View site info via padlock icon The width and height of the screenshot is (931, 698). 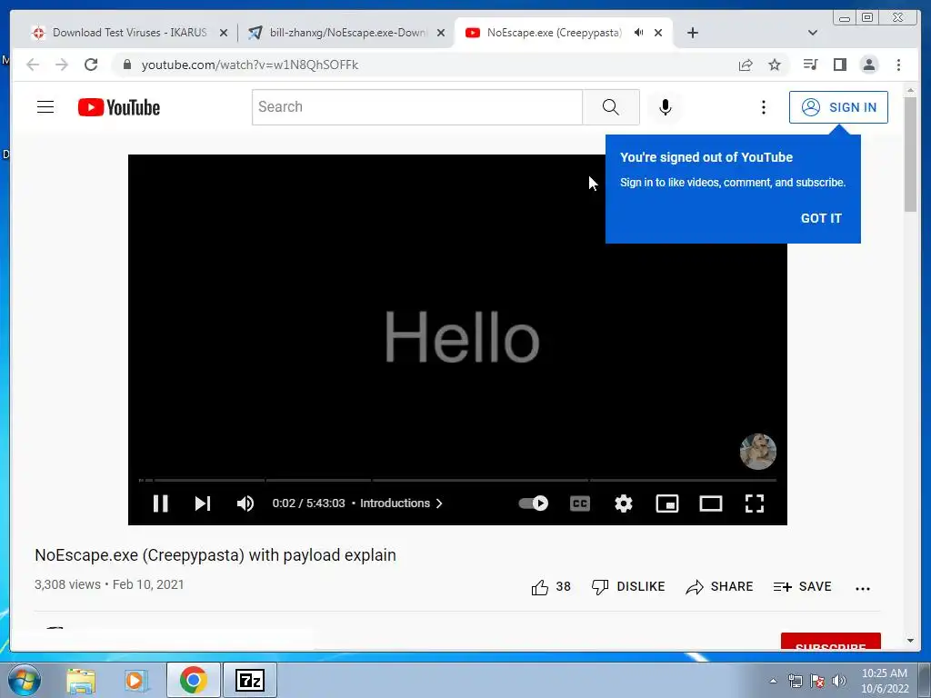tap(126, 65)
